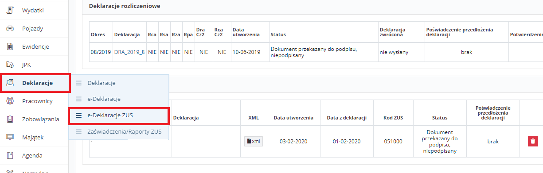Click the Okres column header
Screen dimensions: 543x173
[x=98, y=34]
